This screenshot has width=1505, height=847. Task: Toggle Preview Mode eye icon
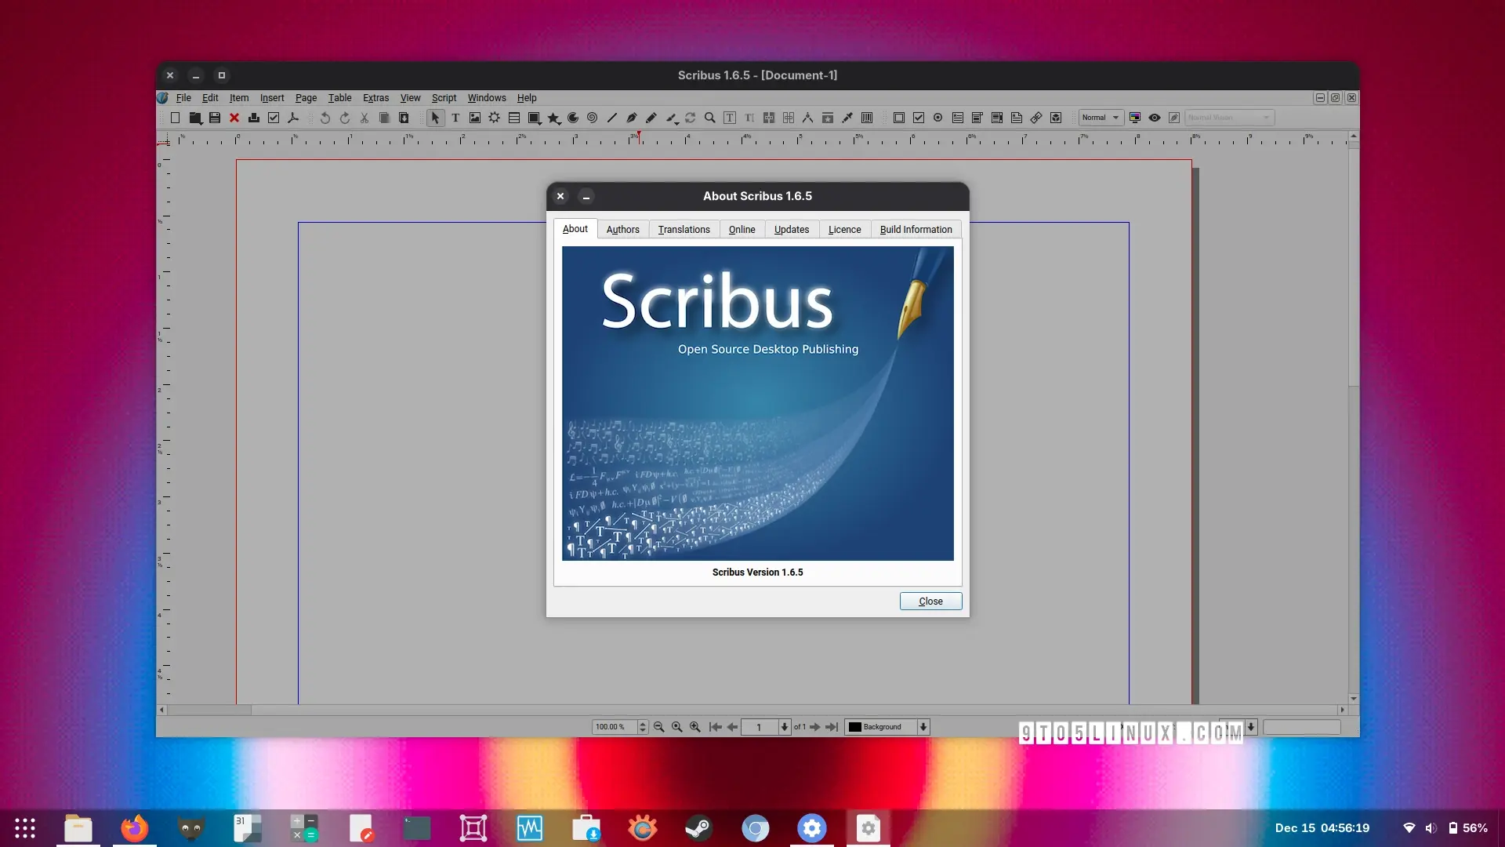(x=1155, y=118)
